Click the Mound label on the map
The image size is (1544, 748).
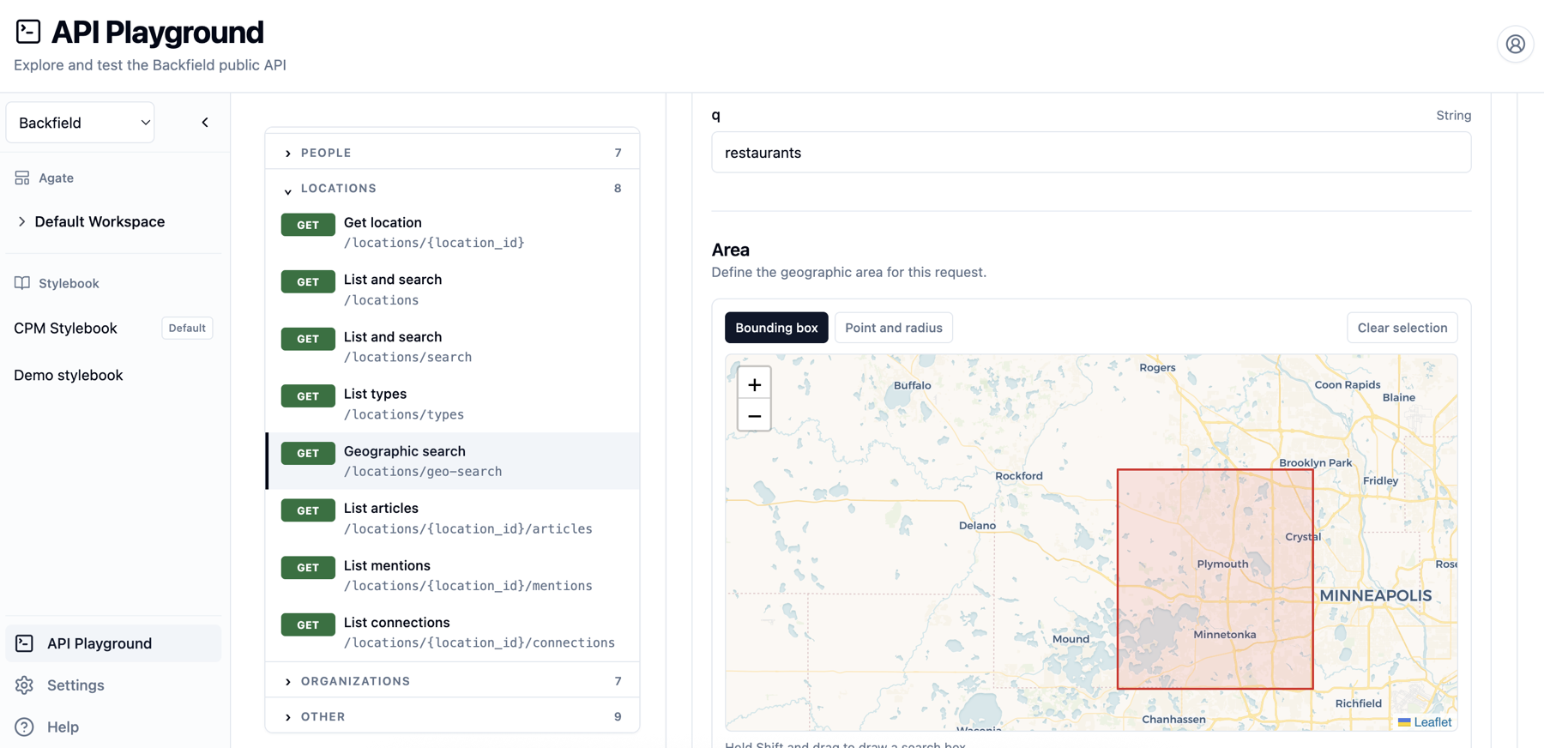(1071, 639)
